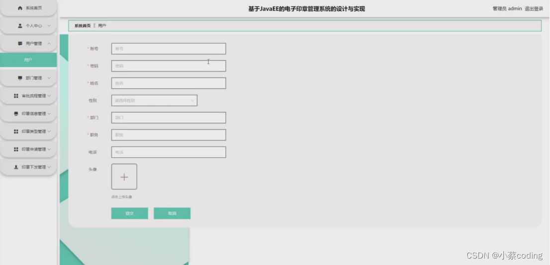Expand the 印章信息管理 chevron
This screenshot has height=265, width=550.
coord(49,114)
